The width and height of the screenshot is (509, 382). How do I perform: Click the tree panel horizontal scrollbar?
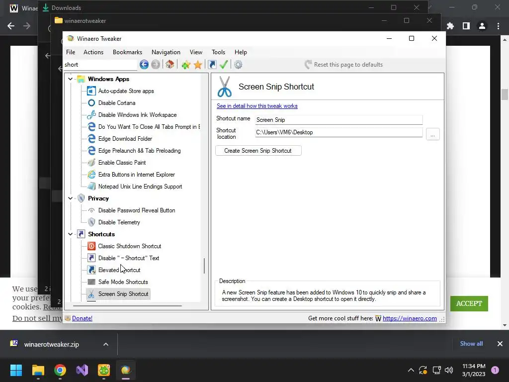pyautogui.click(x=127, y=306)
